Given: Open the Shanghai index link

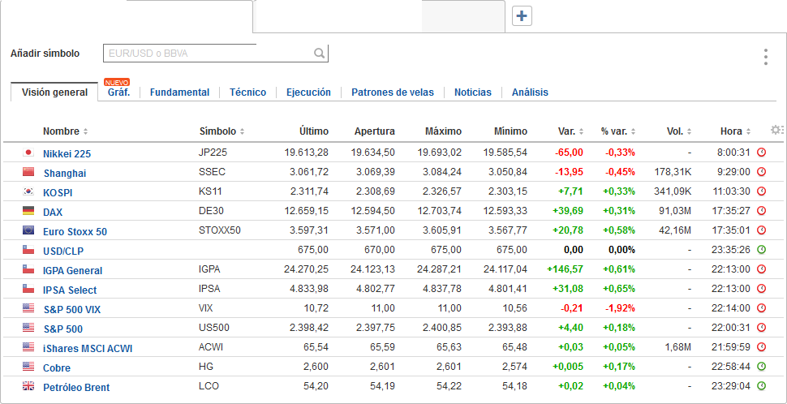Looking at the screenshot, I should 65,173.
